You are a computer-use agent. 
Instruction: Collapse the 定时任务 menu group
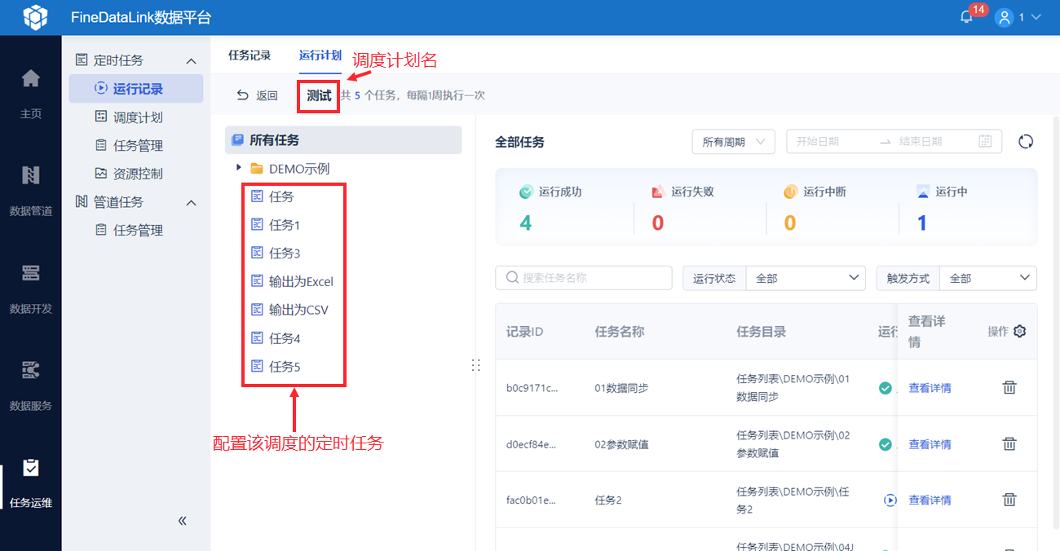[x=192, y=61]
